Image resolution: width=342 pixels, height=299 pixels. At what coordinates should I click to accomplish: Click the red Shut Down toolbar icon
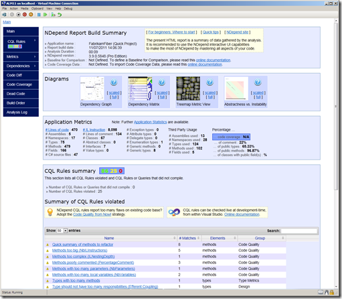(25, 15)
